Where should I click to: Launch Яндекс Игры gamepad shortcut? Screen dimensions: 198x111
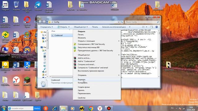tap(27, 51)
